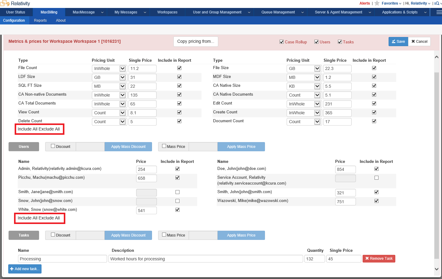Click the Processing task name field
Image resolution: width=442 pixels, height=279 pixels.
63,259
